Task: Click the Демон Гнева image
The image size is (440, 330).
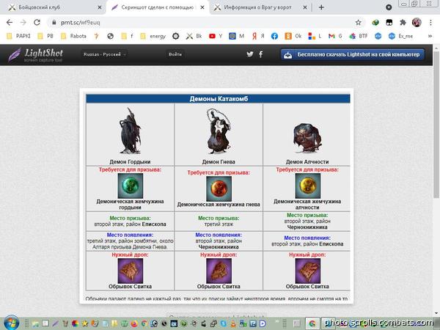Action: (x=219, y=131)
